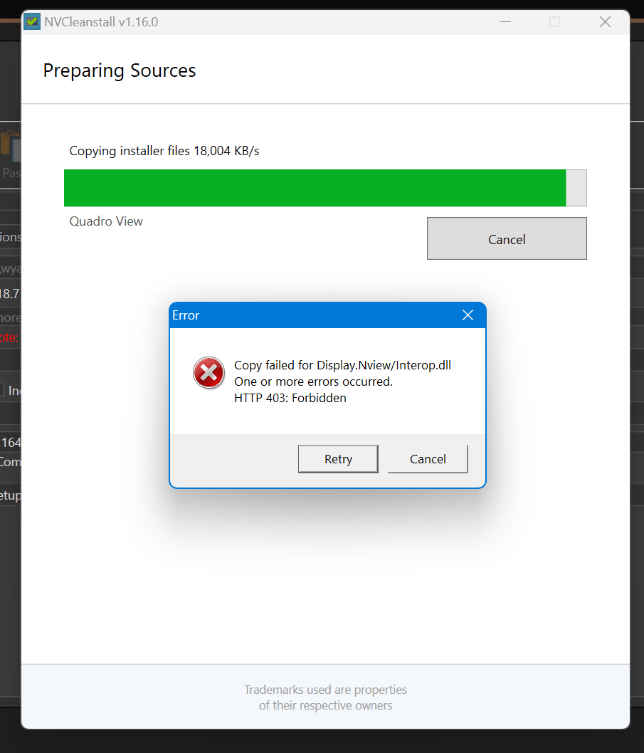Close the Error dialog with its X
The image size is (644, 753).
[468, 315]
